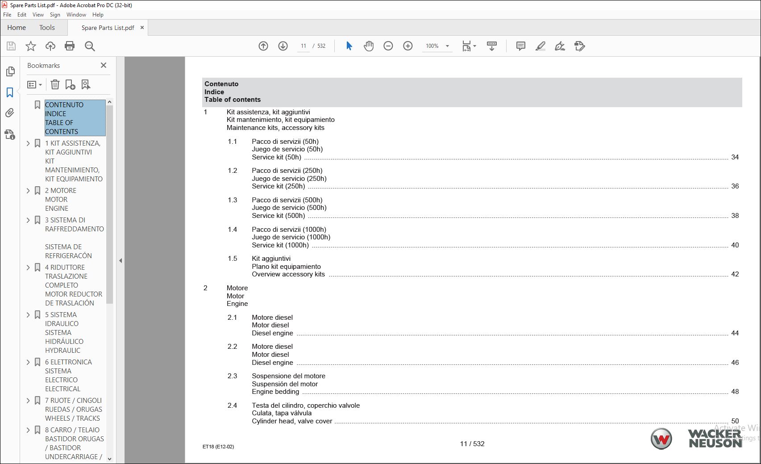Expand the 5 SISTEMA IDRAULICO bookmark

pos(28,315)
